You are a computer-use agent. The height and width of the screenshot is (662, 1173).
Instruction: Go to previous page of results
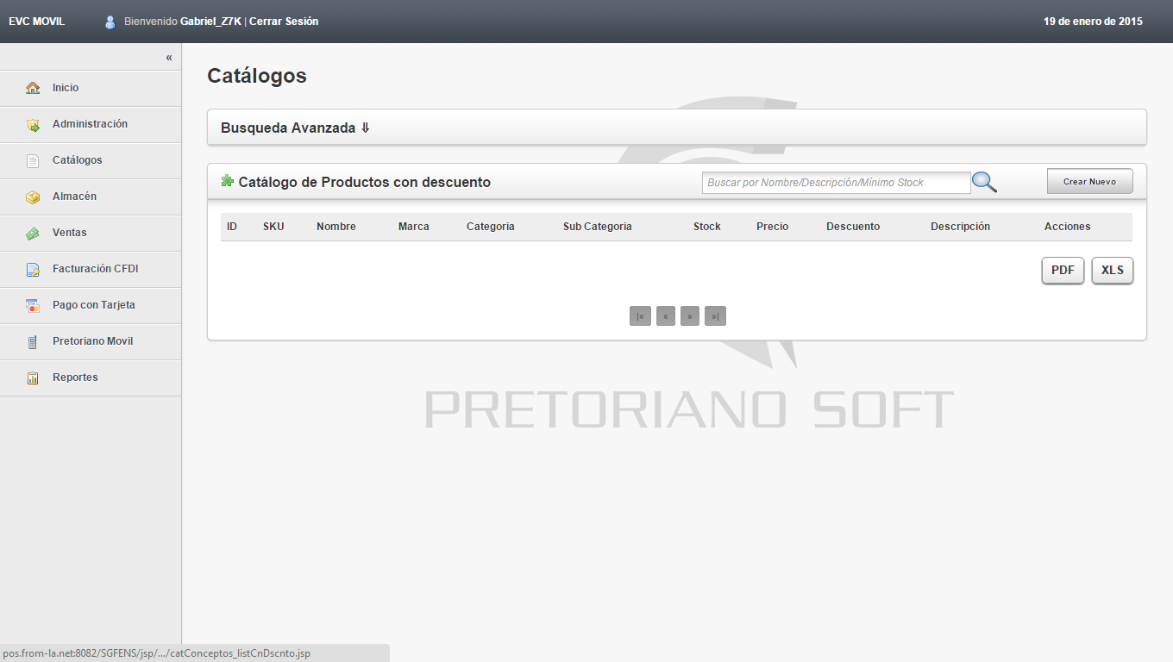click(666, 315)
